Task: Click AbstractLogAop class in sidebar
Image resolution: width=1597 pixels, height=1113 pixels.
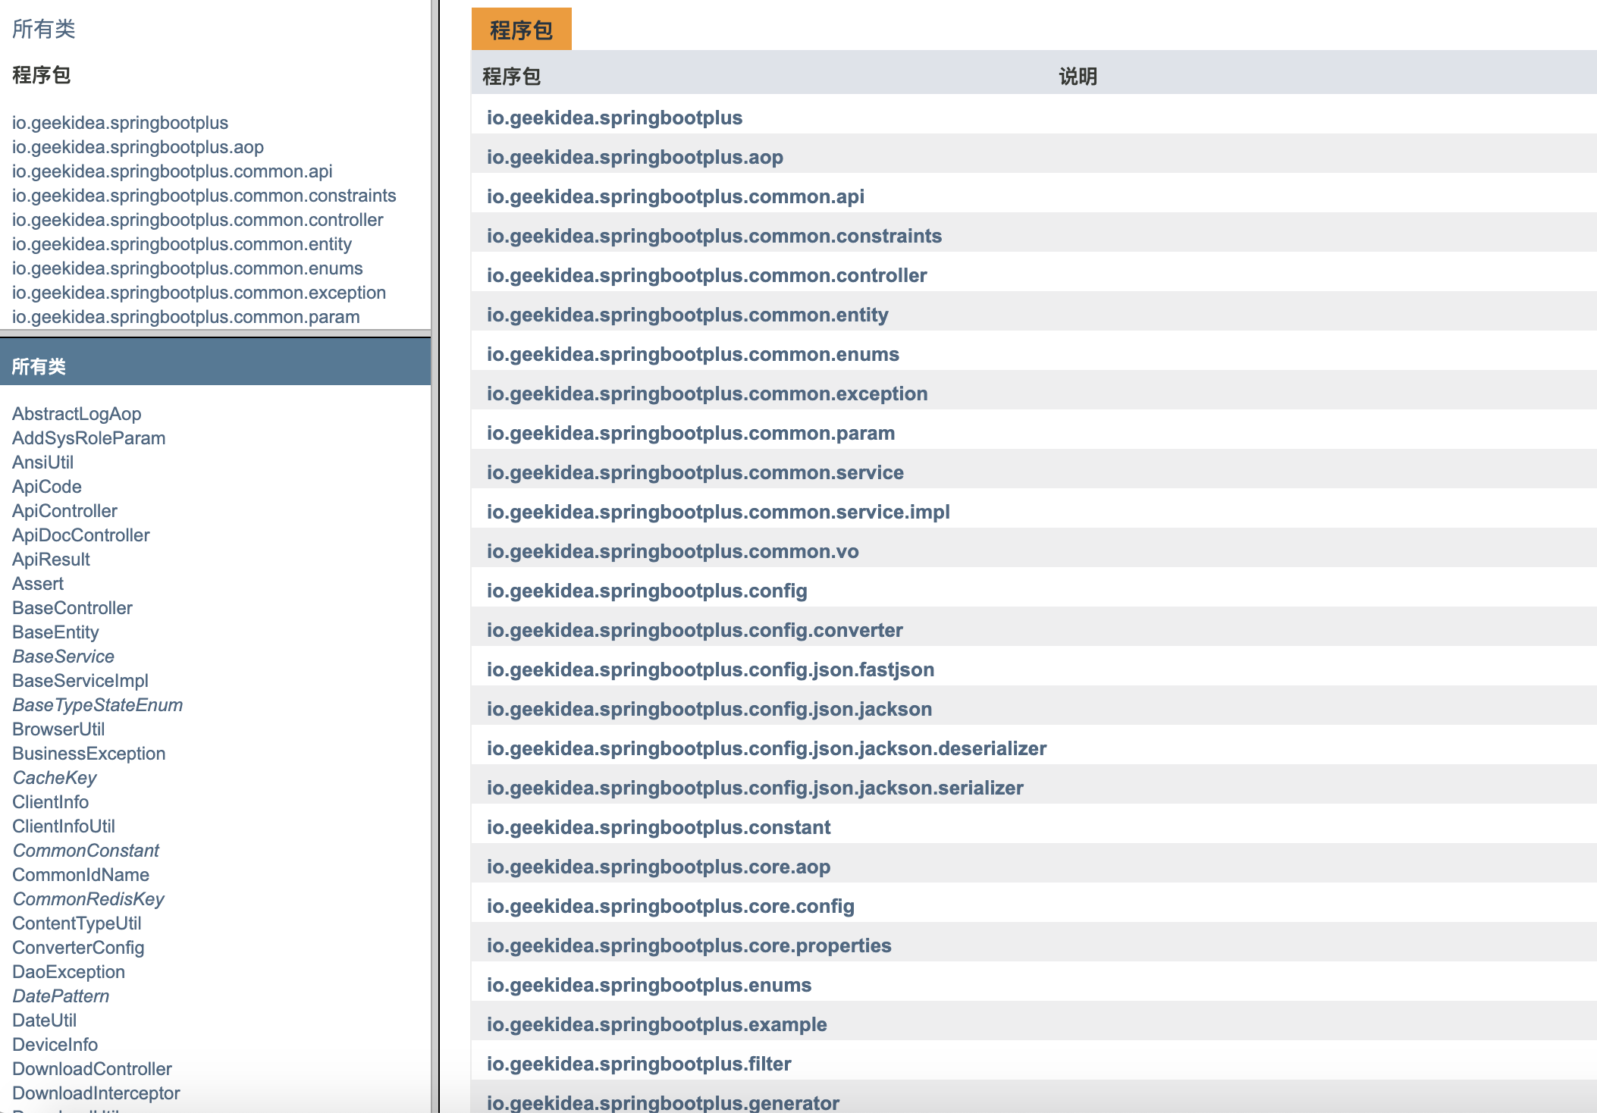Action: tap(77, 412)
